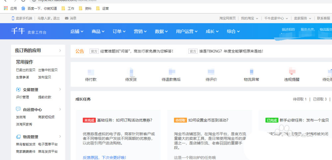The height and width of the screenshot is (160, 332).
Task: Click 淘宝网首页 link
Action: click(x=227, y=18)
